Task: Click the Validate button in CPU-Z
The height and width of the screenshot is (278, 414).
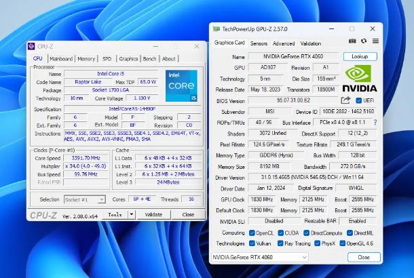Action: pyautogui.click(x=153, y=215)
